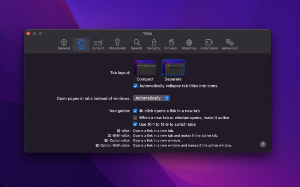Open the Privacy hand icon
This screenshot has width=300, height=187.
click(x=171, y=45)
